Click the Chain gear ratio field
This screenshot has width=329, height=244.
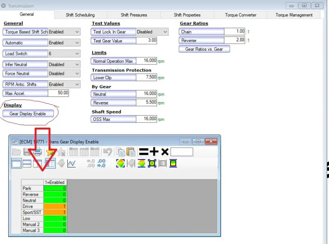[234, 32]
